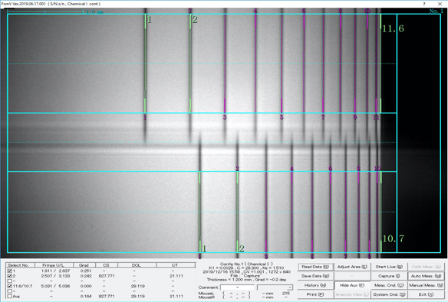The height and width of the screenshot is (302, 448).
Task: Tick the empty checkbox between rows 2 and 11.6/10.7
Action: pos(10,281)
